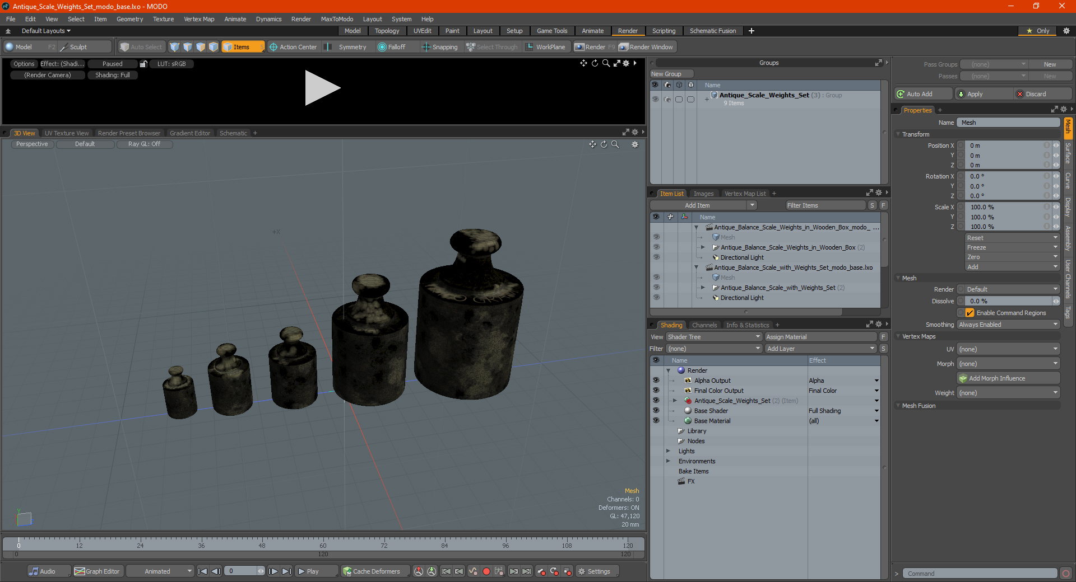This screenshot has width=1076, height=582.
Task: Toggle visibility of Antique_Balance_Scale_with_Weights_Set item
Action: [x=656, y=288]
